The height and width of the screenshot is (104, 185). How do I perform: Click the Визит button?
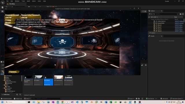(x=10, y=23)
